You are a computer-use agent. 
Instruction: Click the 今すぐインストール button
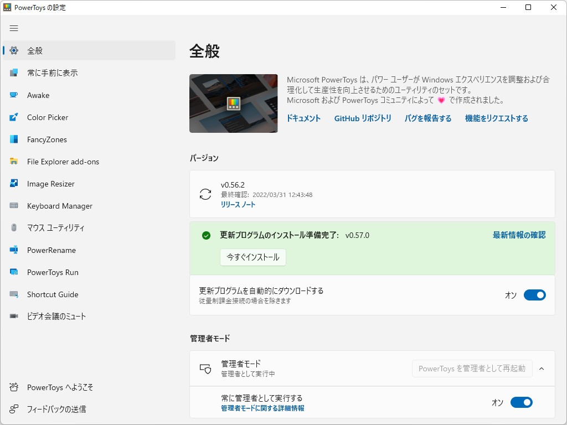pos(252,257)
